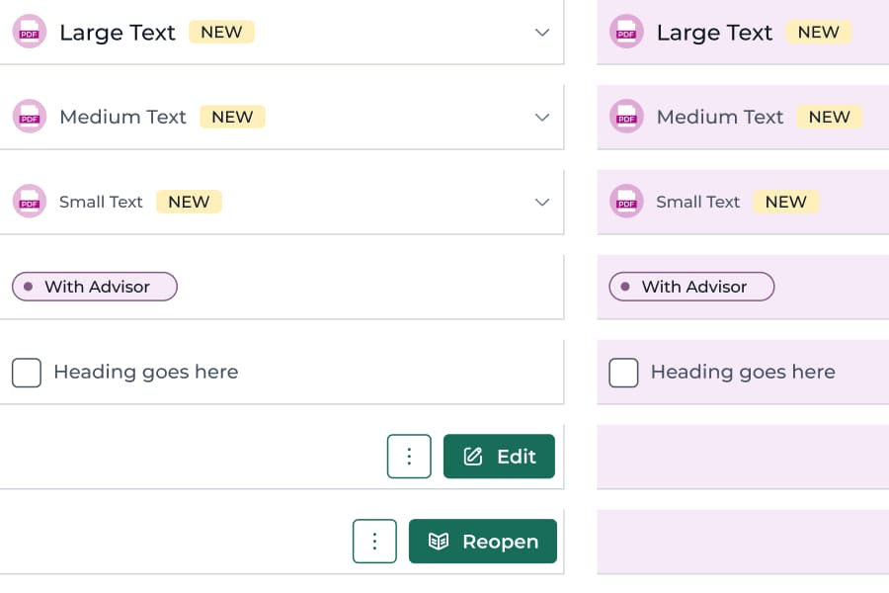Screen dimensions: 889x593
Task: Click PDF icon beside Large Text in purple panel
Action: (x=626, y=32)
